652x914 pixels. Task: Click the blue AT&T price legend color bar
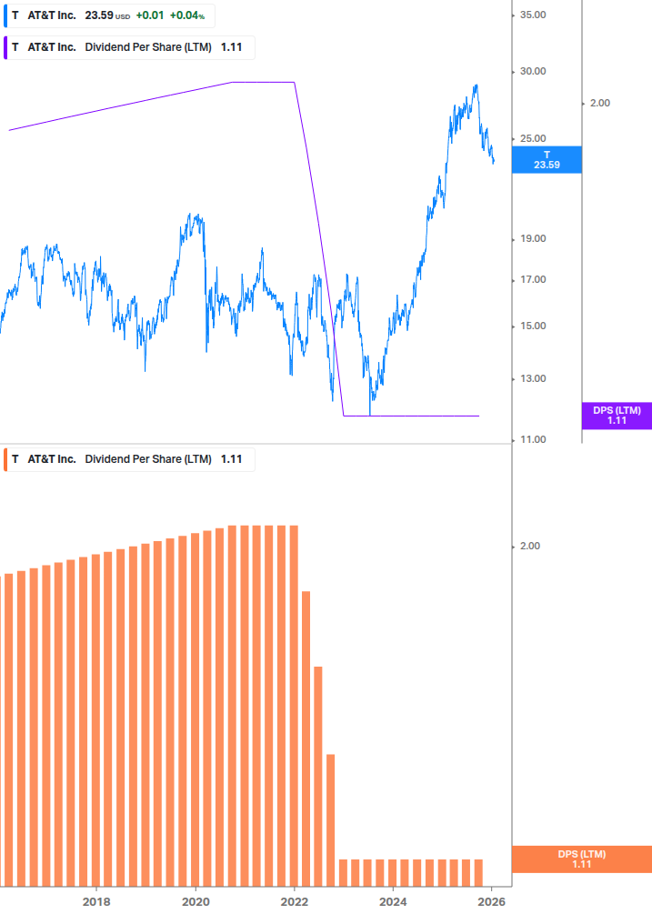tap(5, 15)
